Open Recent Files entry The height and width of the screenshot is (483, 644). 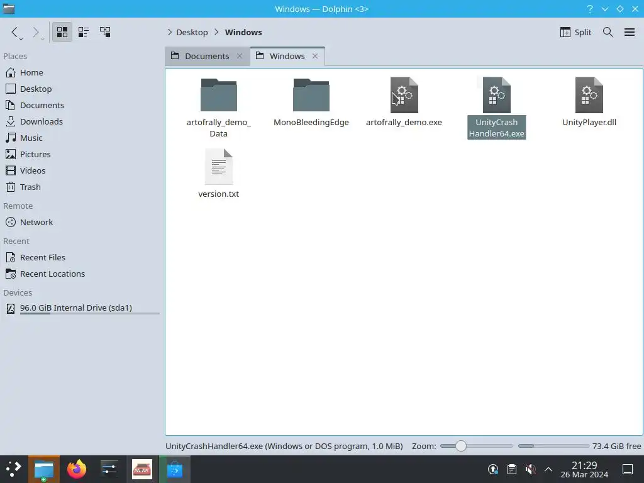pyautogui.click(x=81, y=257)
